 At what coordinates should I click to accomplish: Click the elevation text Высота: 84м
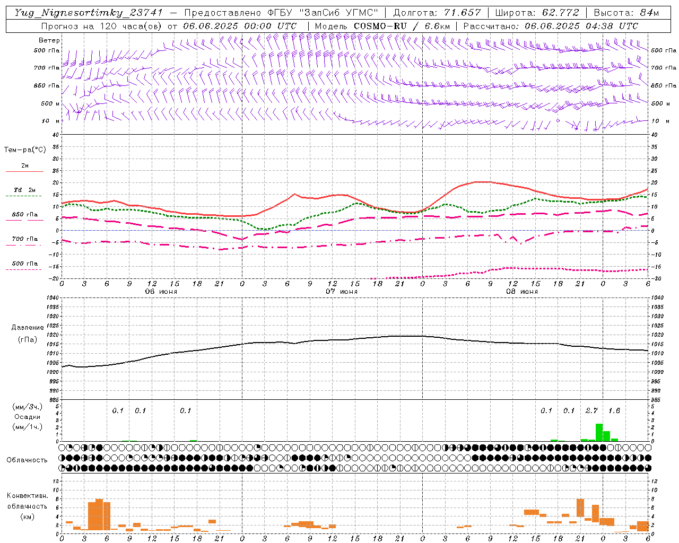pos(626,13)
